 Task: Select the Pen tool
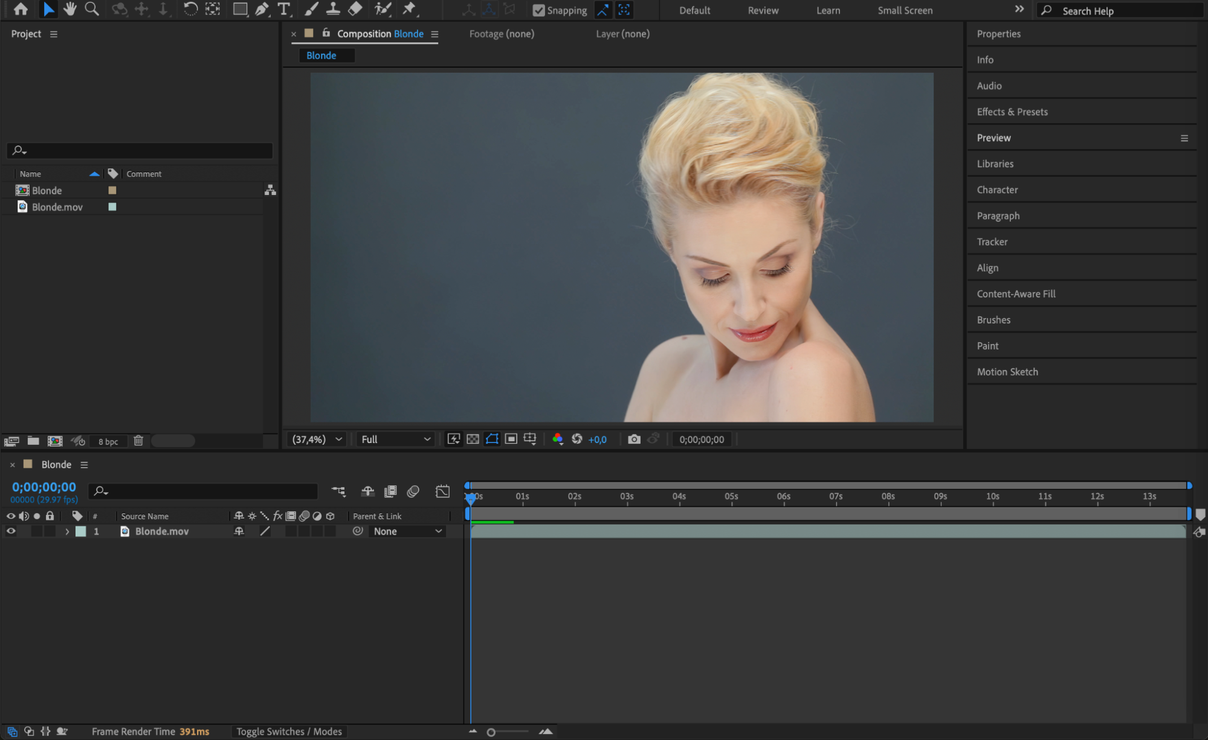click(x=262, y=9)
